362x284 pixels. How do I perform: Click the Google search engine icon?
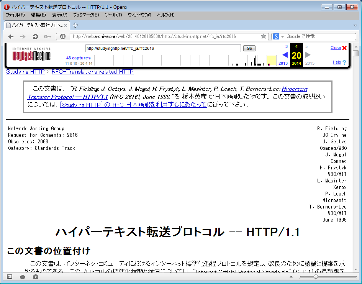point(276,36)
